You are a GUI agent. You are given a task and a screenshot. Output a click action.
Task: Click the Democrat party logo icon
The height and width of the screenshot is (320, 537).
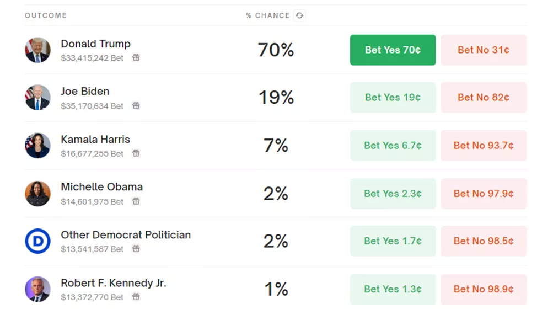[x=37, y=241]
